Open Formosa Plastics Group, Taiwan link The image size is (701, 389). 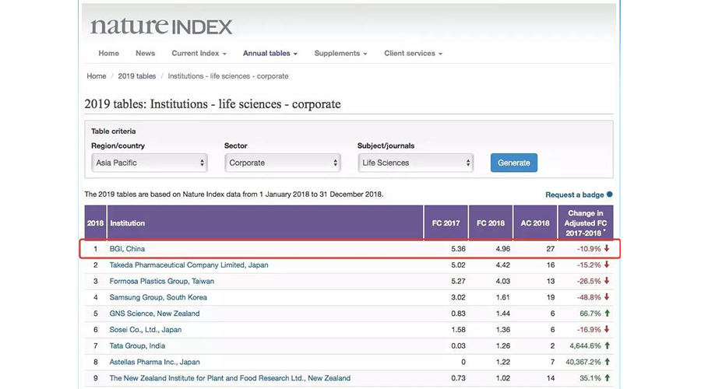(162, 281)
